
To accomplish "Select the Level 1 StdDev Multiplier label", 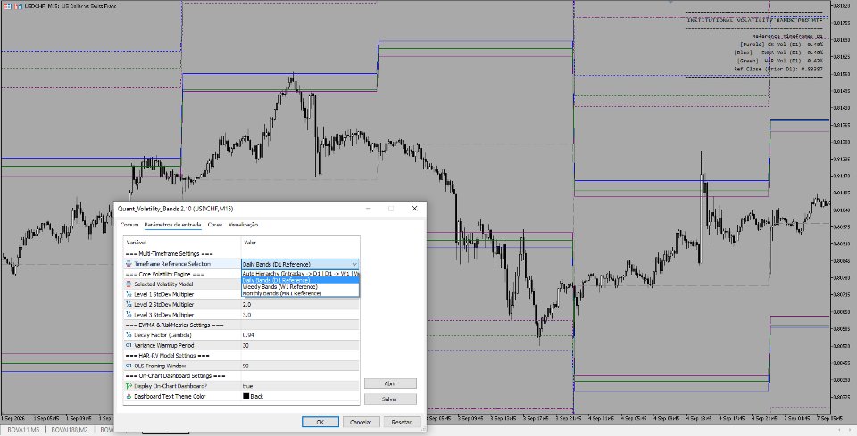I will tap(163, 294).
